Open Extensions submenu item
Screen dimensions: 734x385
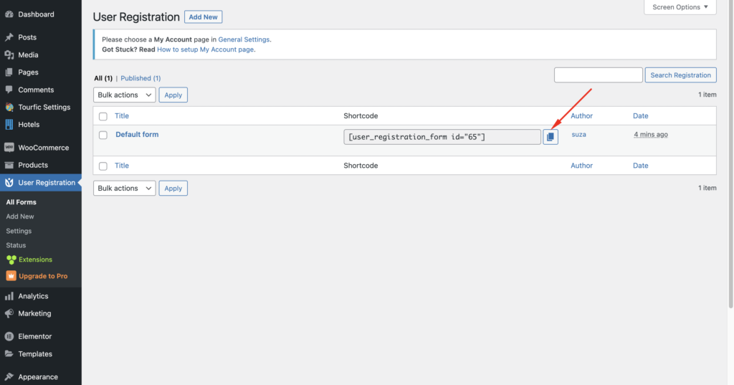tap(36, 260)
